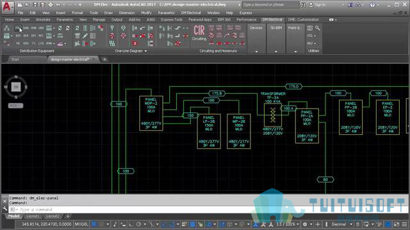Open the Decimal units dropdown

341,224
